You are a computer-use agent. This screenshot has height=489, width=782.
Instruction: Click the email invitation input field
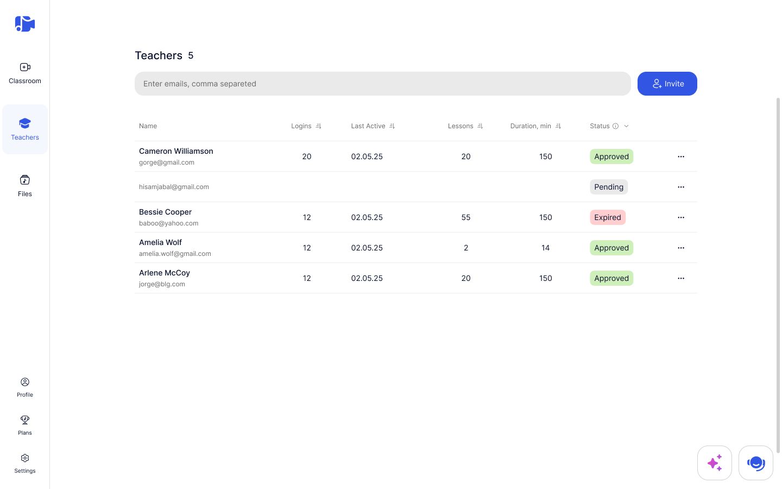click(x=383, y=84)
